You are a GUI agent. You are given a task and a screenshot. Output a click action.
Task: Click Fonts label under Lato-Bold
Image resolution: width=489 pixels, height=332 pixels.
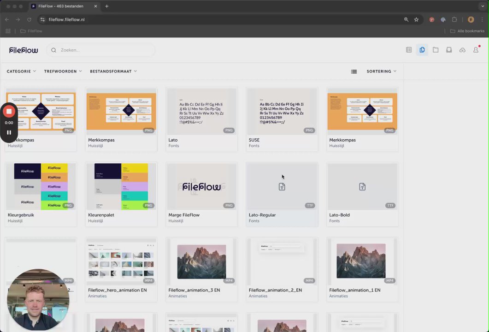pyautogui.click(x=334, y=221)
